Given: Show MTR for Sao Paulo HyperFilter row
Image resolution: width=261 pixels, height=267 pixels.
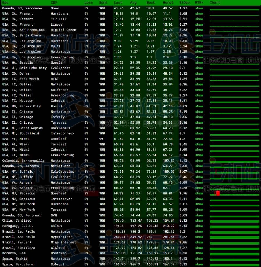Looking at the screenshot, I should tap(199, 237).
